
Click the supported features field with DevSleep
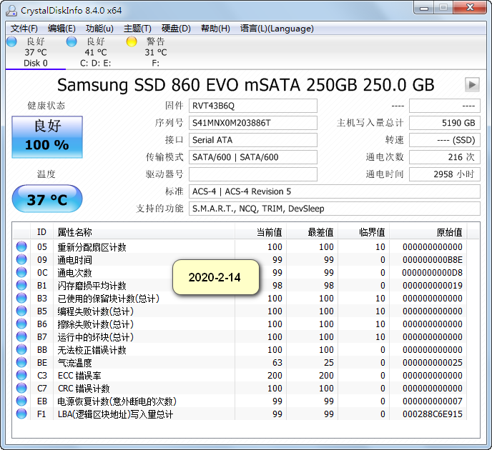[335, 209]
